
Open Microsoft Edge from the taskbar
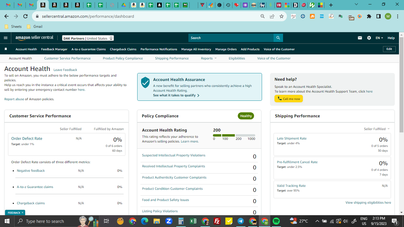pyautogui.click(x=145, y=221)
